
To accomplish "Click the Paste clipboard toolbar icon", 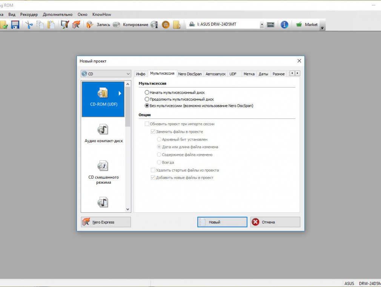I will click(51, 25).
